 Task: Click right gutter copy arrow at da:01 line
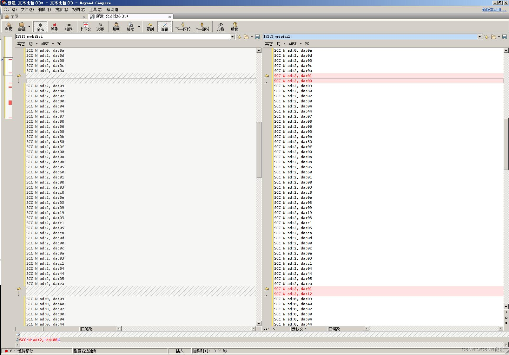[267, 76]
